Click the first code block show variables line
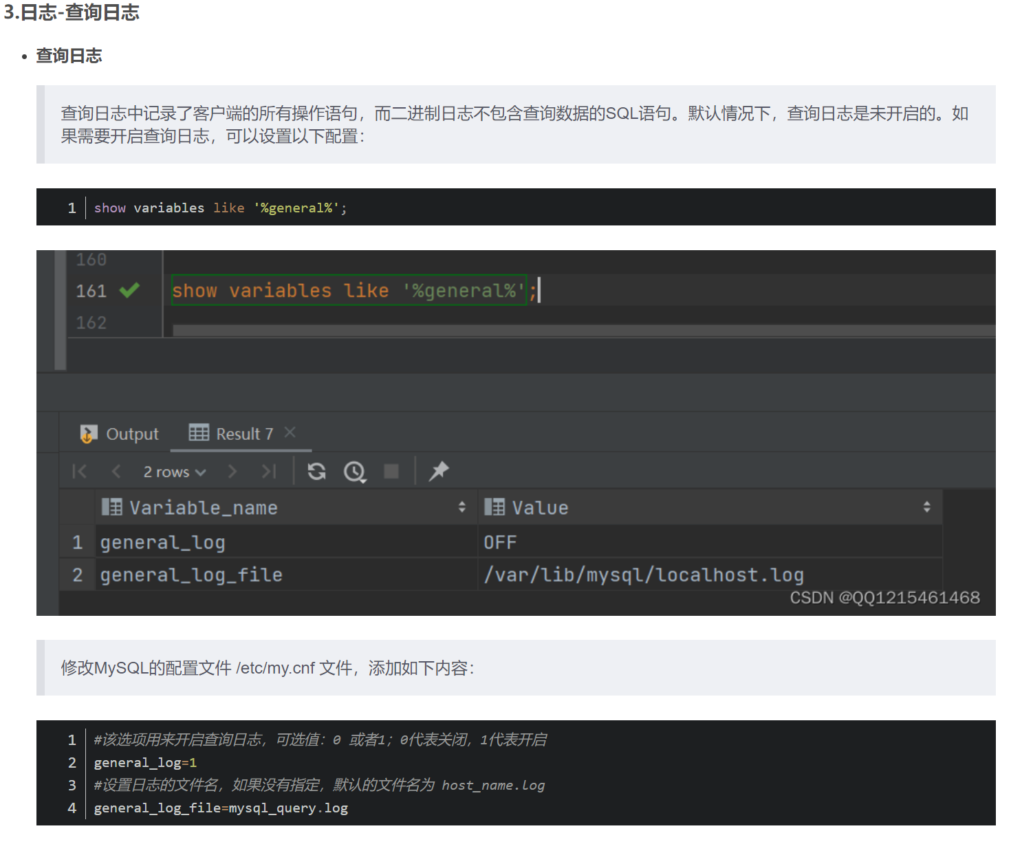 point(220,208)
